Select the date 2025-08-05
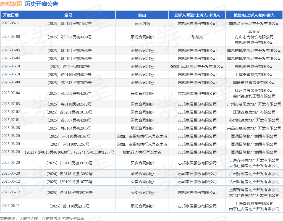Screen dimensions: 283x221 11,50
